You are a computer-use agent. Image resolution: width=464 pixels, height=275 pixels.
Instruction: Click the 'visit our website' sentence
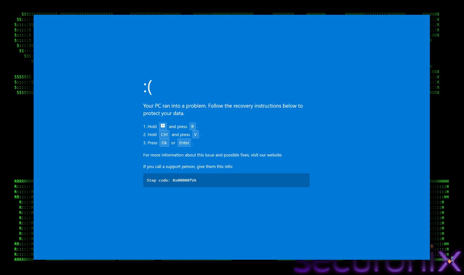tap(213, 155)
